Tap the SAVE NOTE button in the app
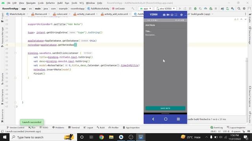 (165, 108)
